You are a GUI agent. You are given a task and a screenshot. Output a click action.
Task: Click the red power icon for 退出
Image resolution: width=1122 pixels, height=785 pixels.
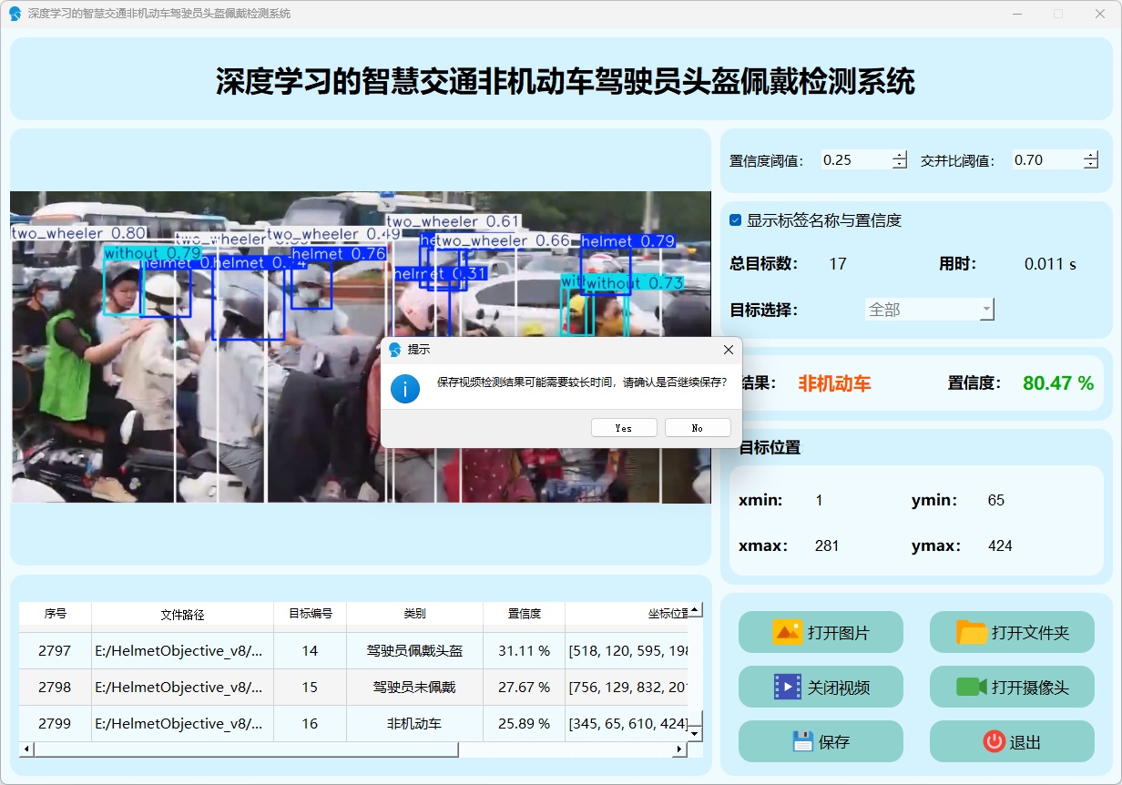pyautogui.click(x=994, y=741)
